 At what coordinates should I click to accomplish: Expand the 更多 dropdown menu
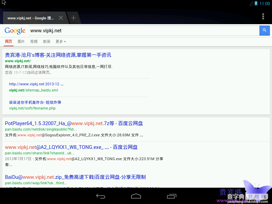pos(61,41)
